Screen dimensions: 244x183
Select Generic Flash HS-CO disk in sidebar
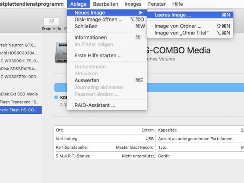pyautogui.click(x=21, y=110)
